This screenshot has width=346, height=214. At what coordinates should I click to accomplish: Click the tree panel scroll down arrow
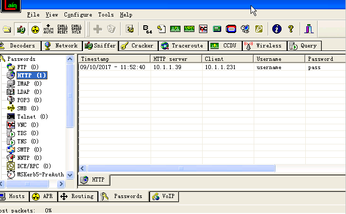70,175
